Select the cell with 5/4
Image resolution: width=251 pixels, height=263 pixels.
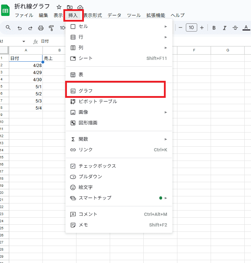coord(26,108)
